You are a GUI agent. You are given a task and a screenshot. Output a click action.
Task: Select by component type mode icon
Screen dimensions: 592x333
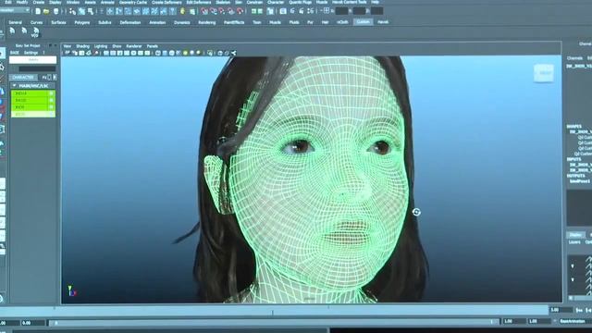(91, 12)
